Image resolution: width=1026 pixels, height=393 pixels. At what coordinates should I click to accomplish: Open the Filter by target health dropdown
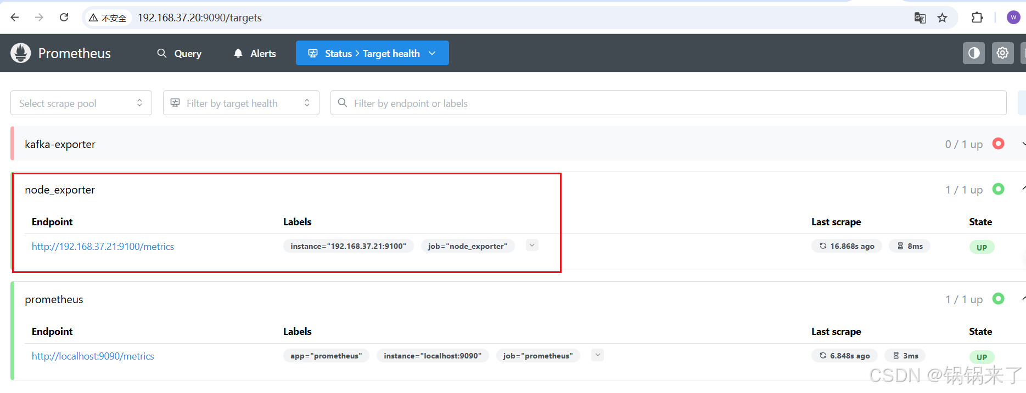[x=241, y=103]
